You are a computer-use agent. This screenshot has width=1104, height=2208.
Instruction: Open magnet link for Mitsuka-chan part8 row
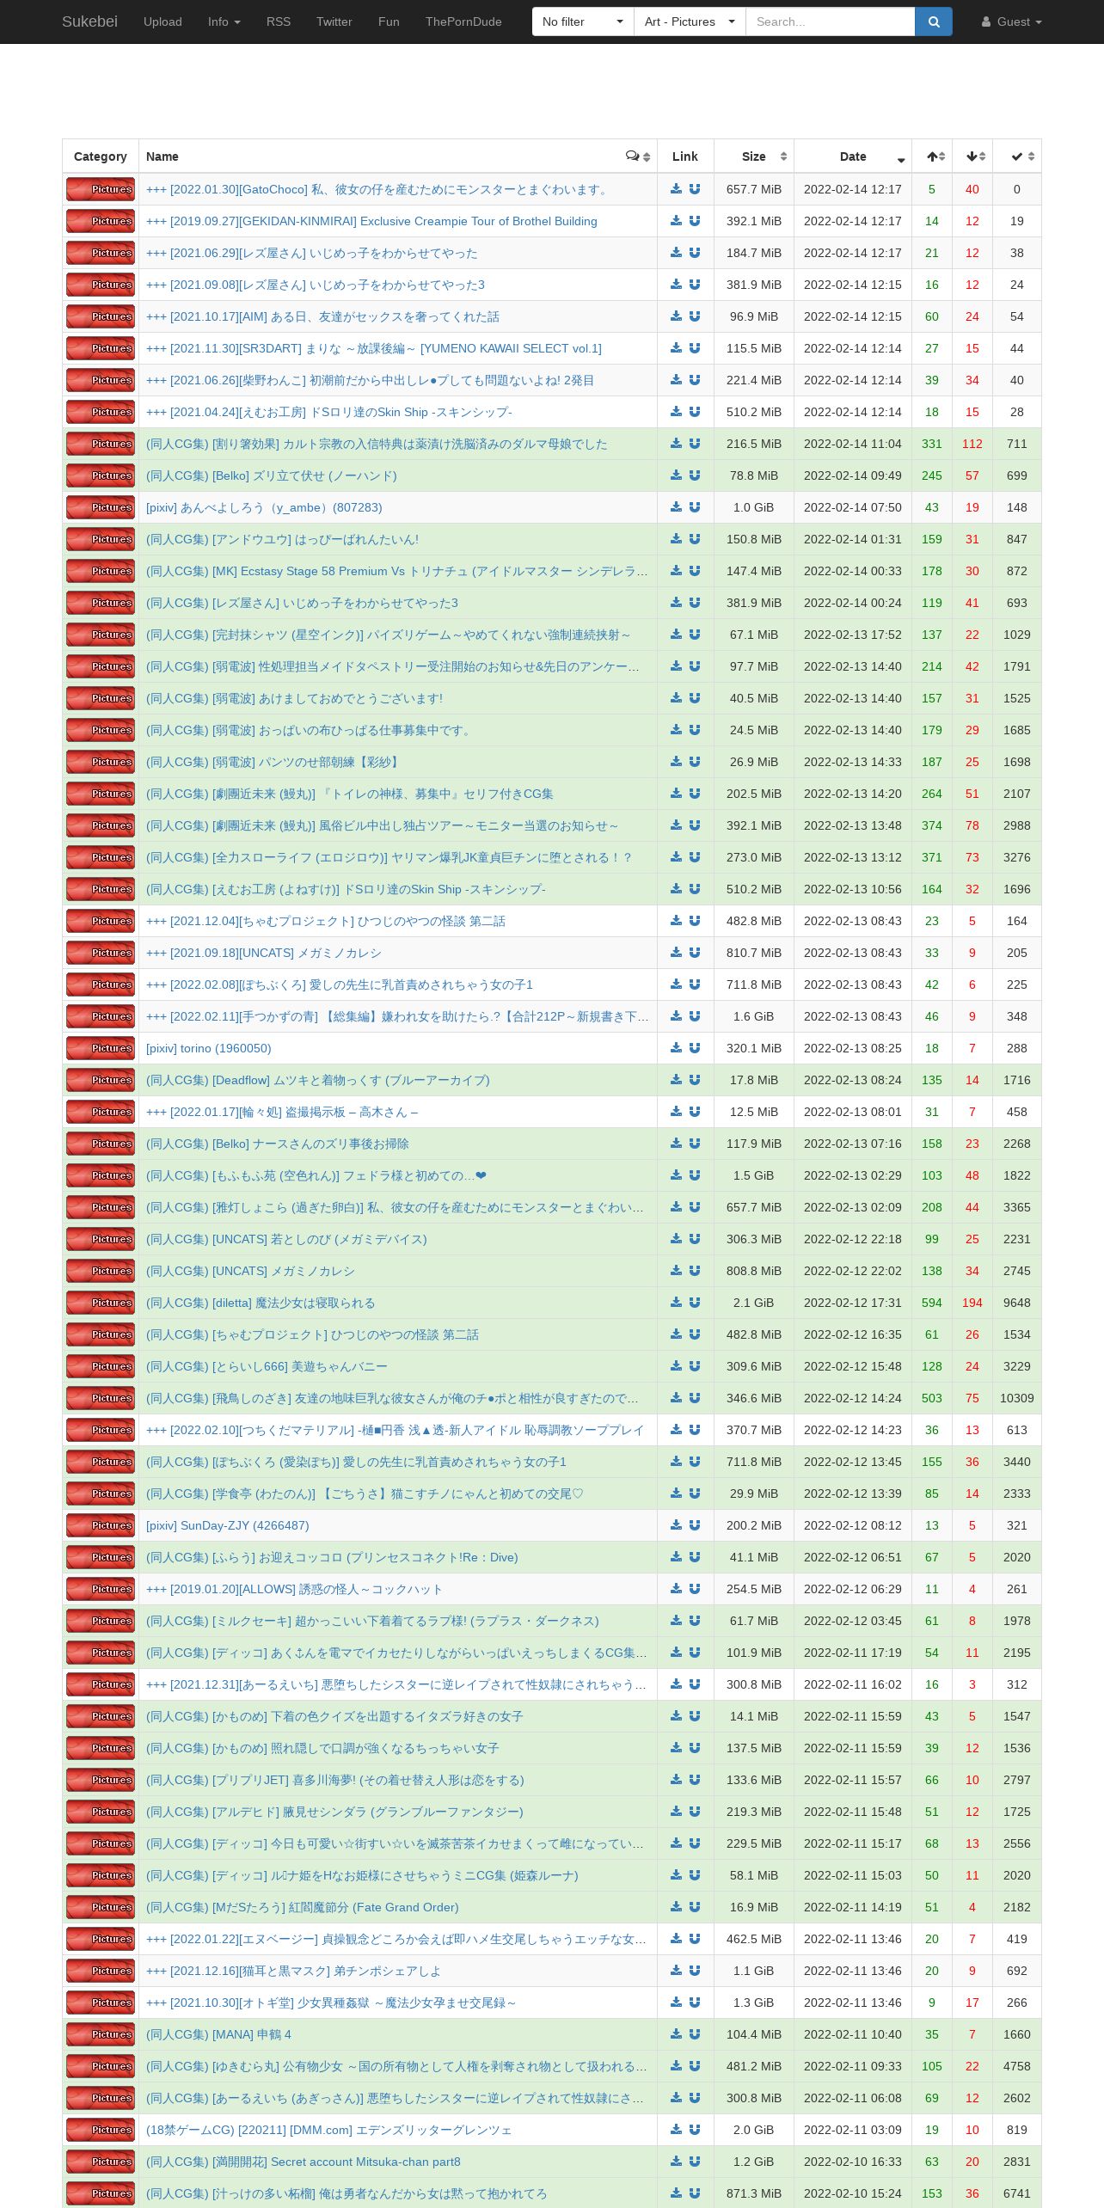[x=695, y=2162]
